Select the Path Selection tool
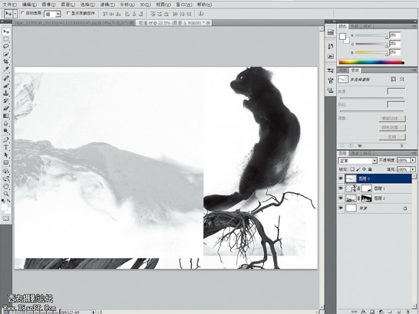This screenshot has width=419, height=314. pyautogui.click(x=6, y=155)
